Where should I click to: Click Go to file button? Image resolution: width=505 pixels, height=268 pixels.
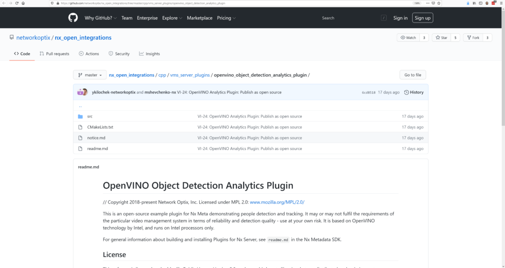[x=413, y=75]
